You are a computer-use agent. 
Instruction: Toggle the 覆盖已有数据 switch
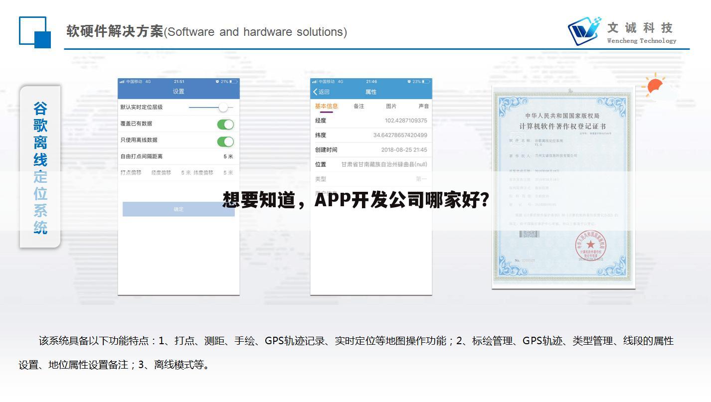(225, 125)
